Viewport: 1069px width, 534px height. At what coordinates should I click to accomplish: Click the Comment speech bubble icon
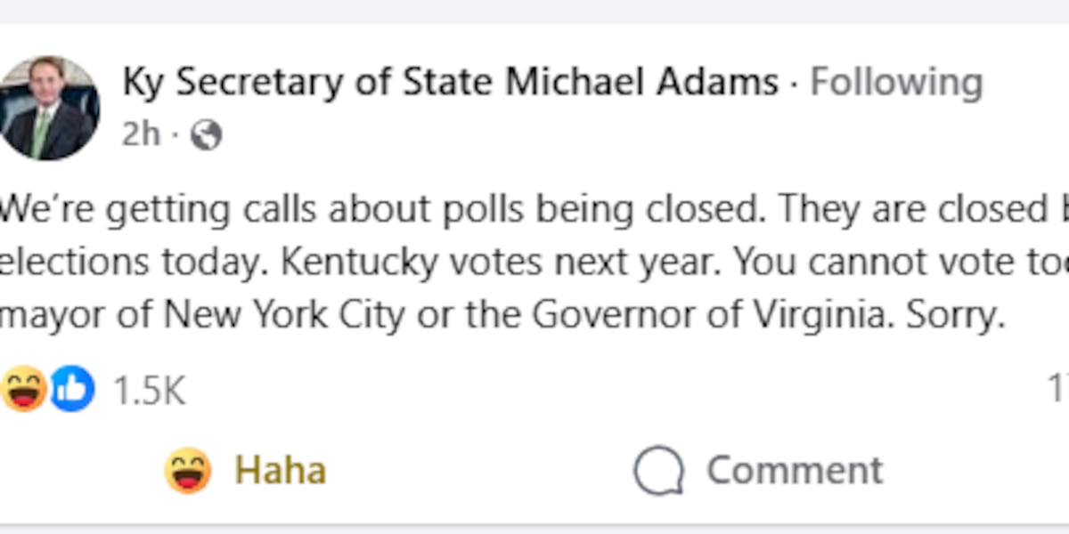coord(659,469)
